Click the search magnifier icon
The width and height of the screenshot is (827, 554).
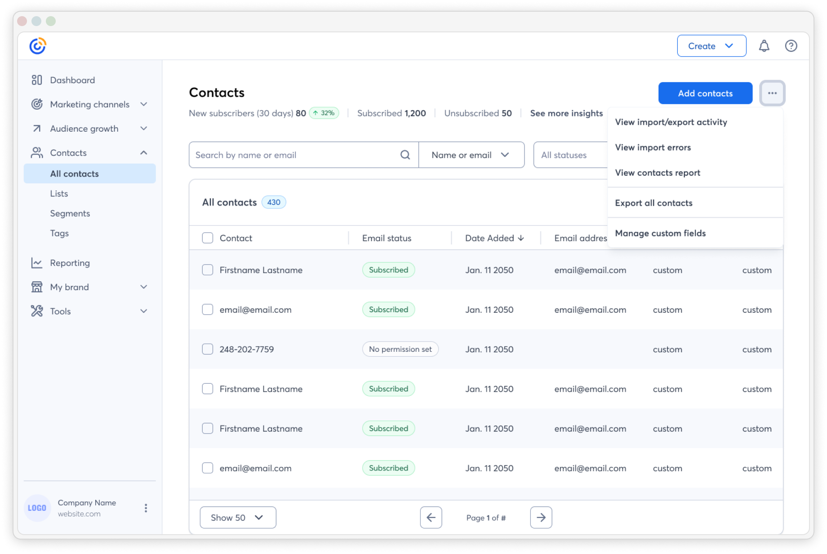point(405,155)
